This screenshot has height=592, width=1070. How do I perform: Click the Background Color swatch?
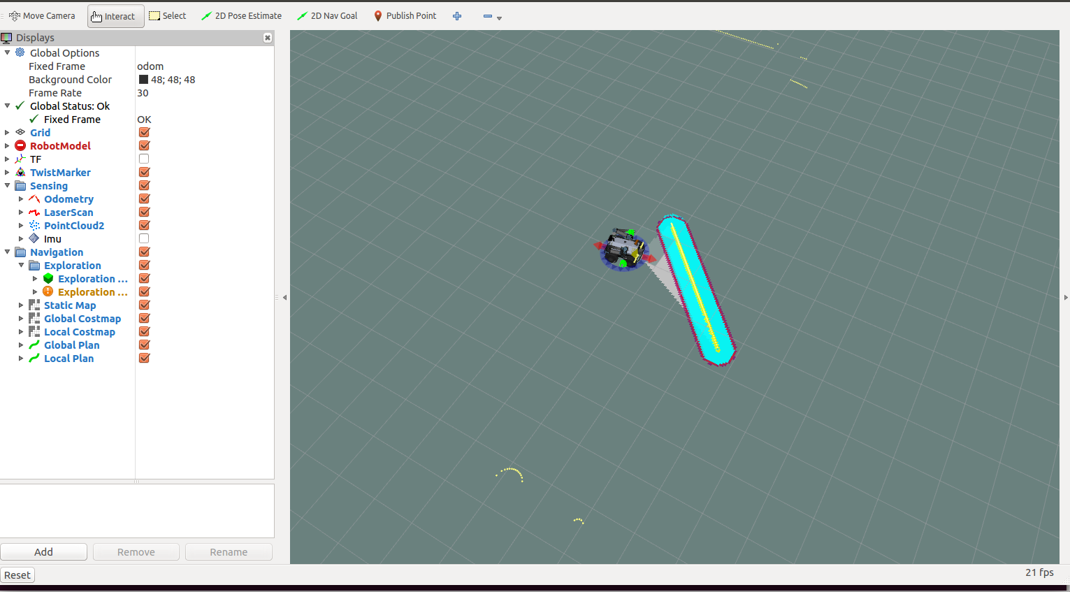143,79
